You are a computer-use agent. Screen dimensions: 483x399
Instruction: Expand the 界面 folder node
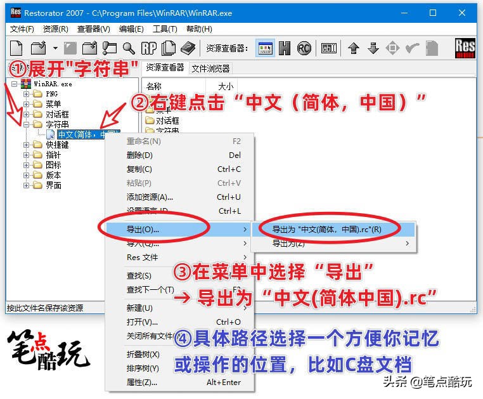(26, 185)
